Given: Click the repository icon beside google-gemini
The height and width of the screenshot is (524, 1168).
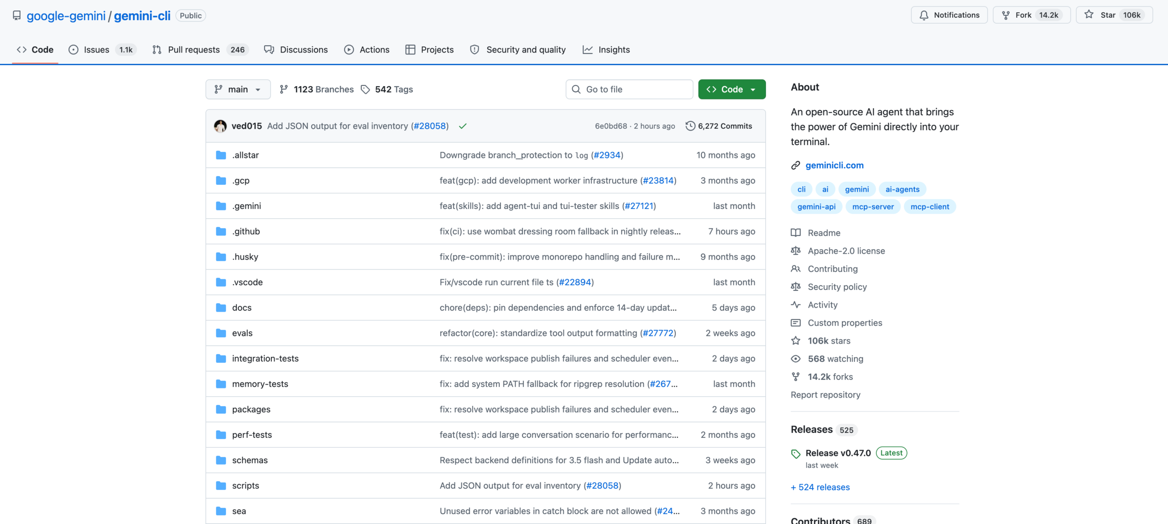Looking at the screenshot, I should click(x=17, y=16).
